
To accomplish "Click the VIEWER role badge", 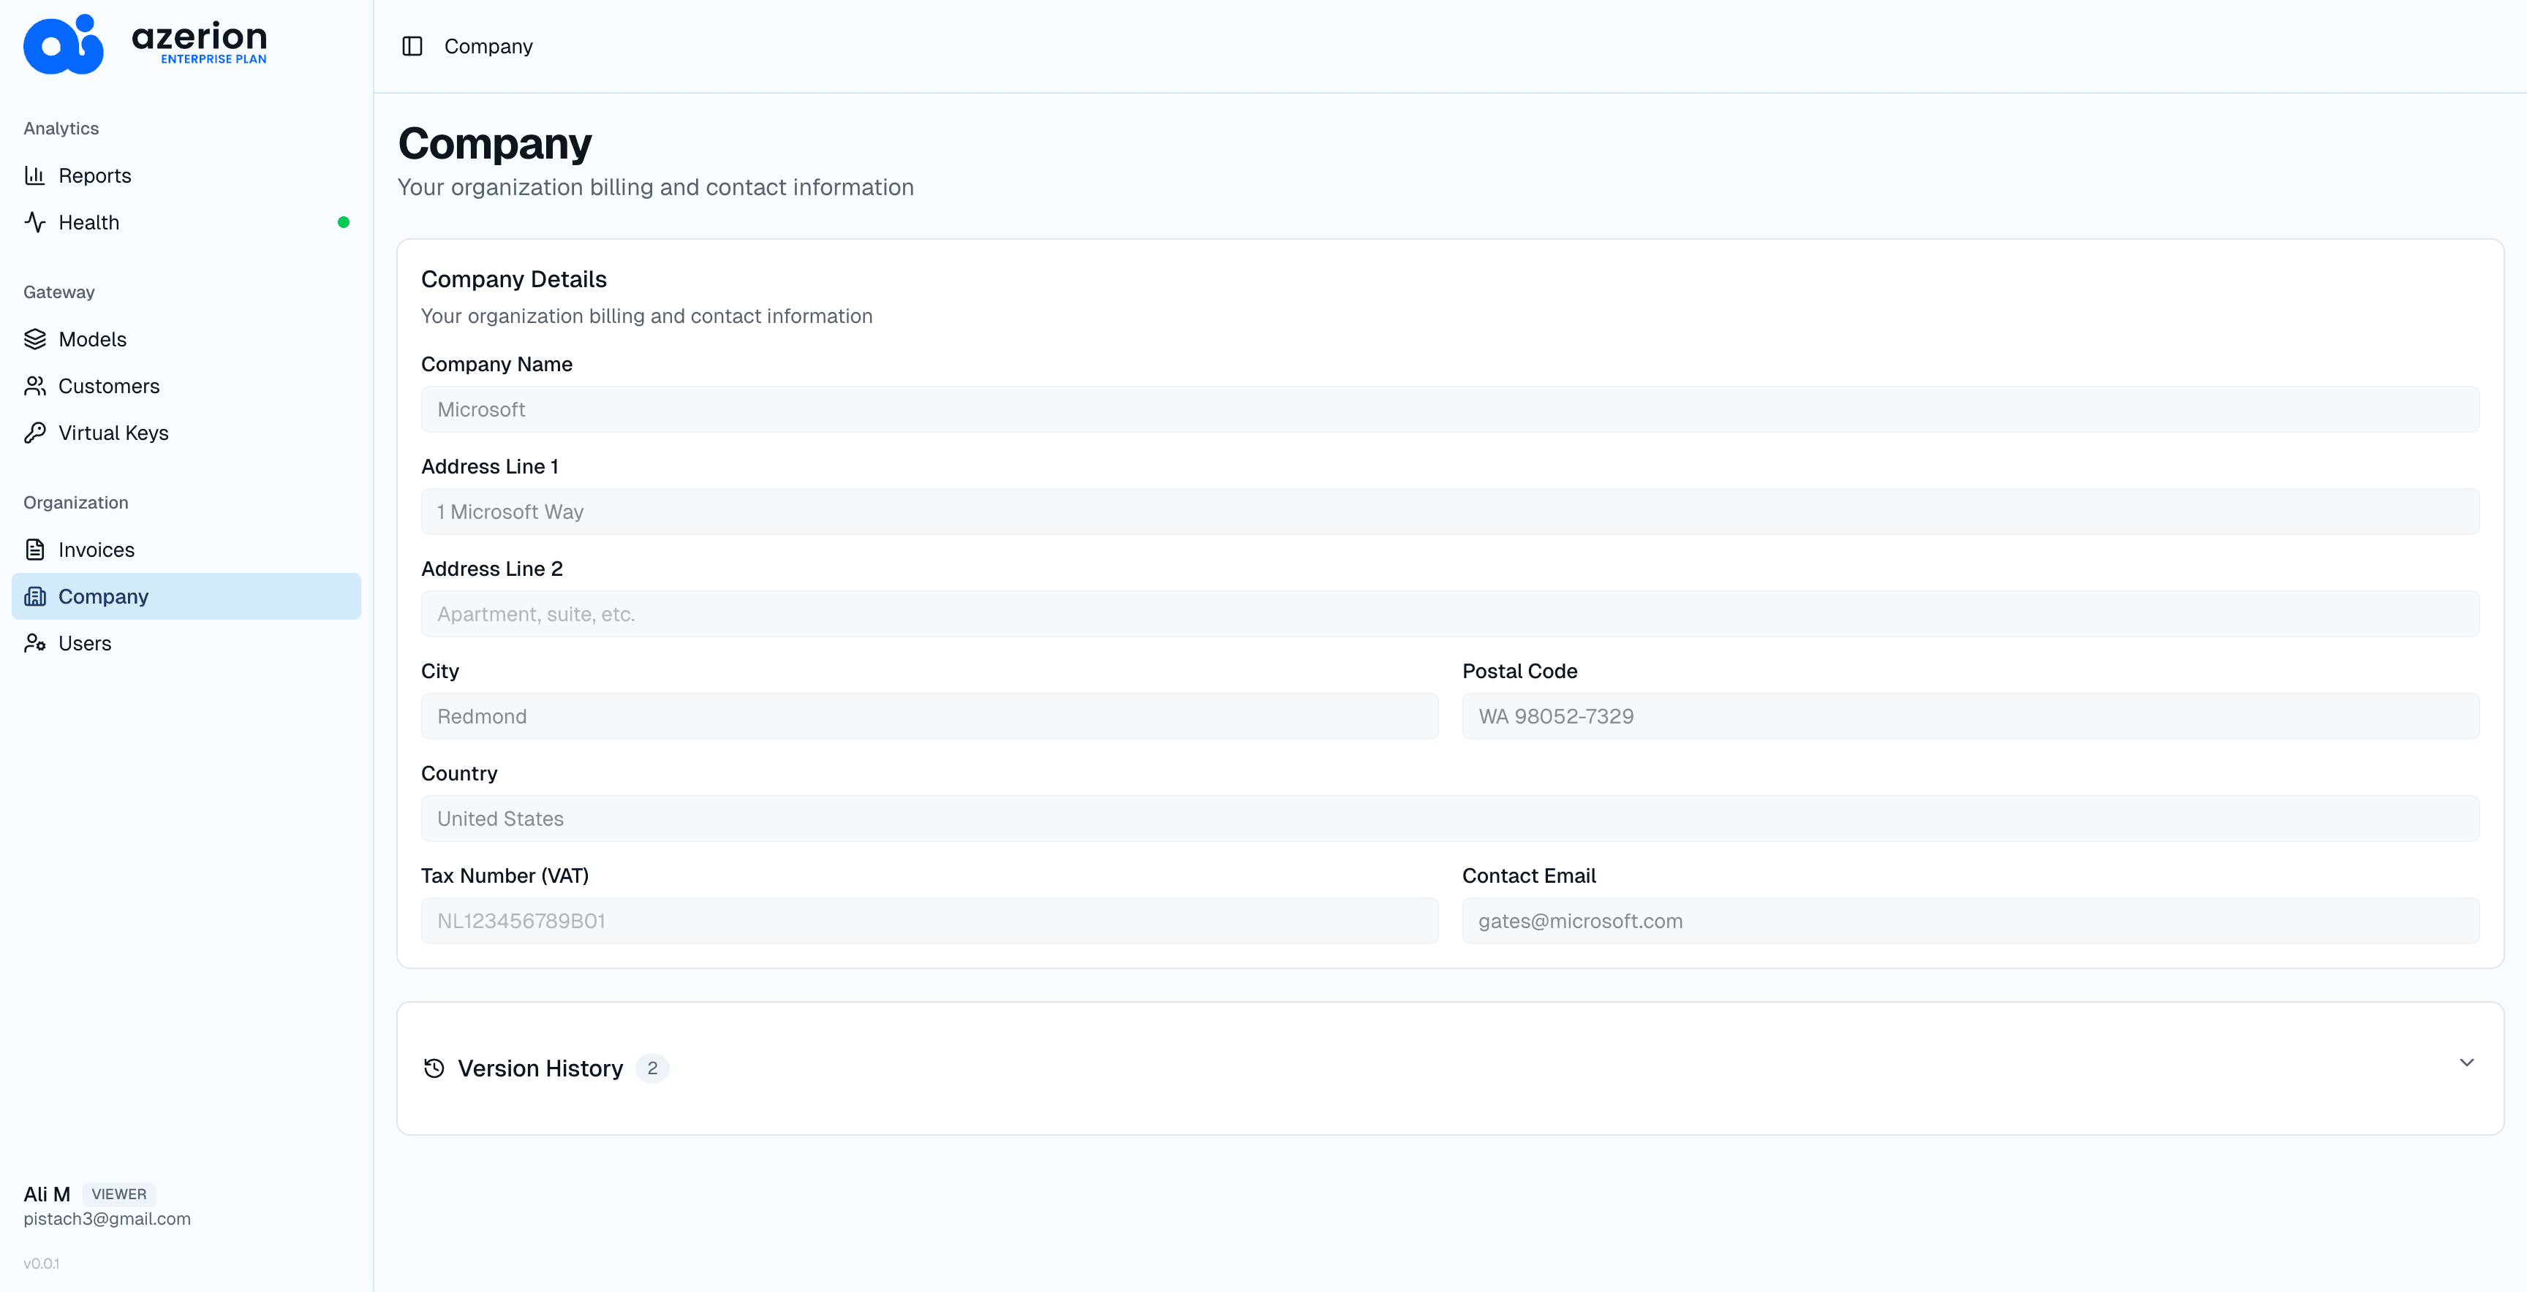I will [118, 1194].
